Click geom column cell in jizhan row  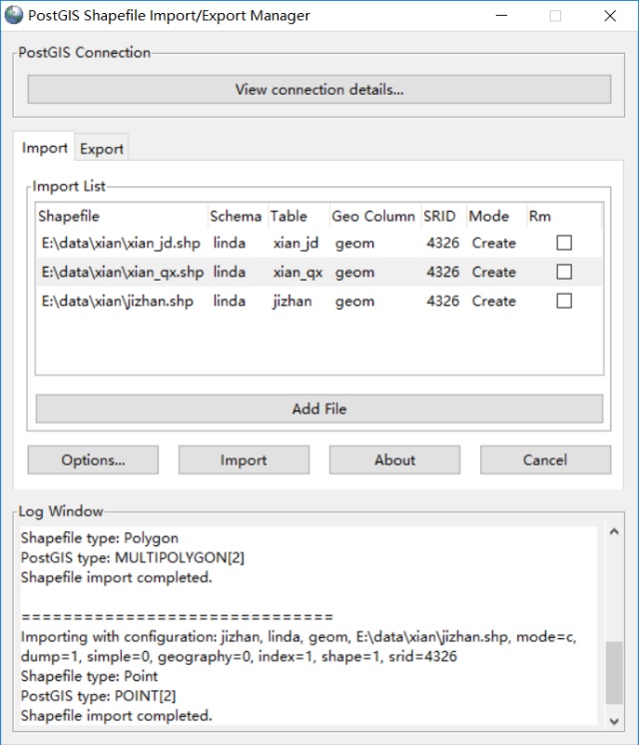pyautogui.click(x=354, y=302)
